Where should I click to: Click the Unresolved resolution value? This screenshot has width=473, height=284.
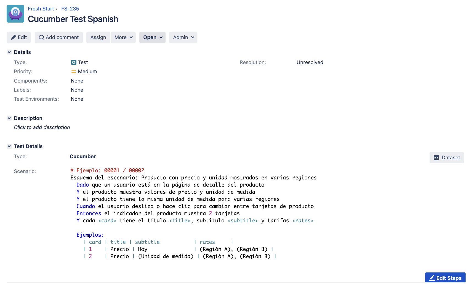(x=310, y=62)
